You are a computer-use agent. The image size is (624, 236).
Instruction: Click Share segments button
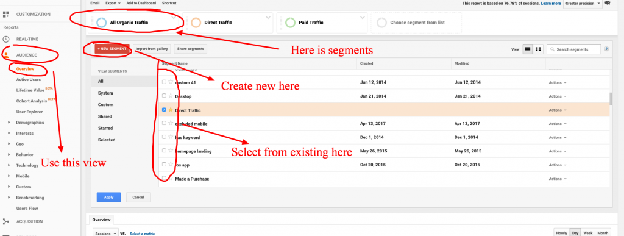point(191,49)
